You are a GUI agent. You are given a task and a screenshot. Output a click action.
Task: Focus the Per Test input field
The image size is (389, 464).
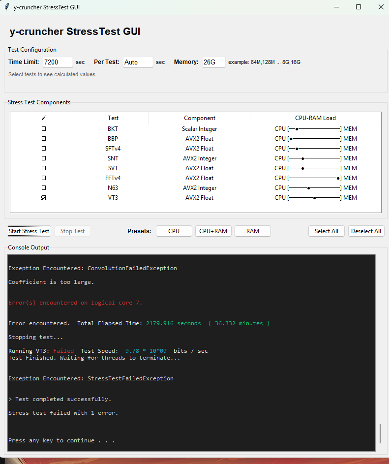[138, 62]
